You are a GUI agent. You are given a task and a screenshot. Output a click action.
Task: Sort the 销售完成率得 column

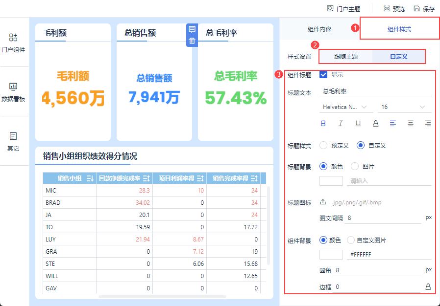254,178
